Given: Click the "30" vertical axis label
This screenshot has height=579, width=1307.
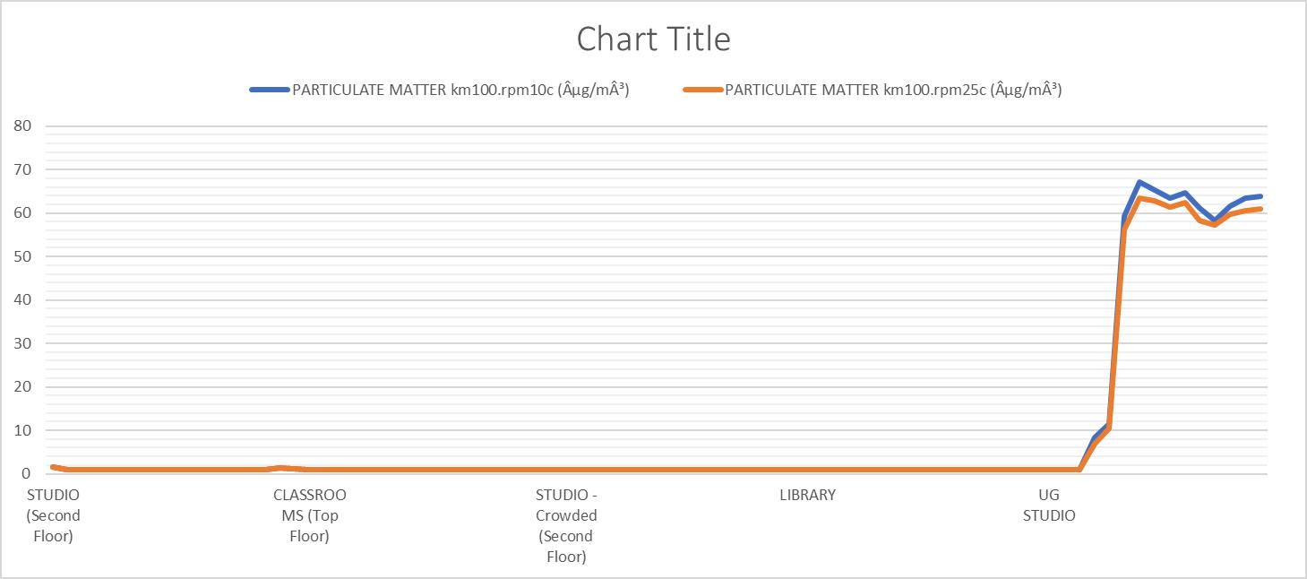Looking at the screenshot, I should [22, 343].
